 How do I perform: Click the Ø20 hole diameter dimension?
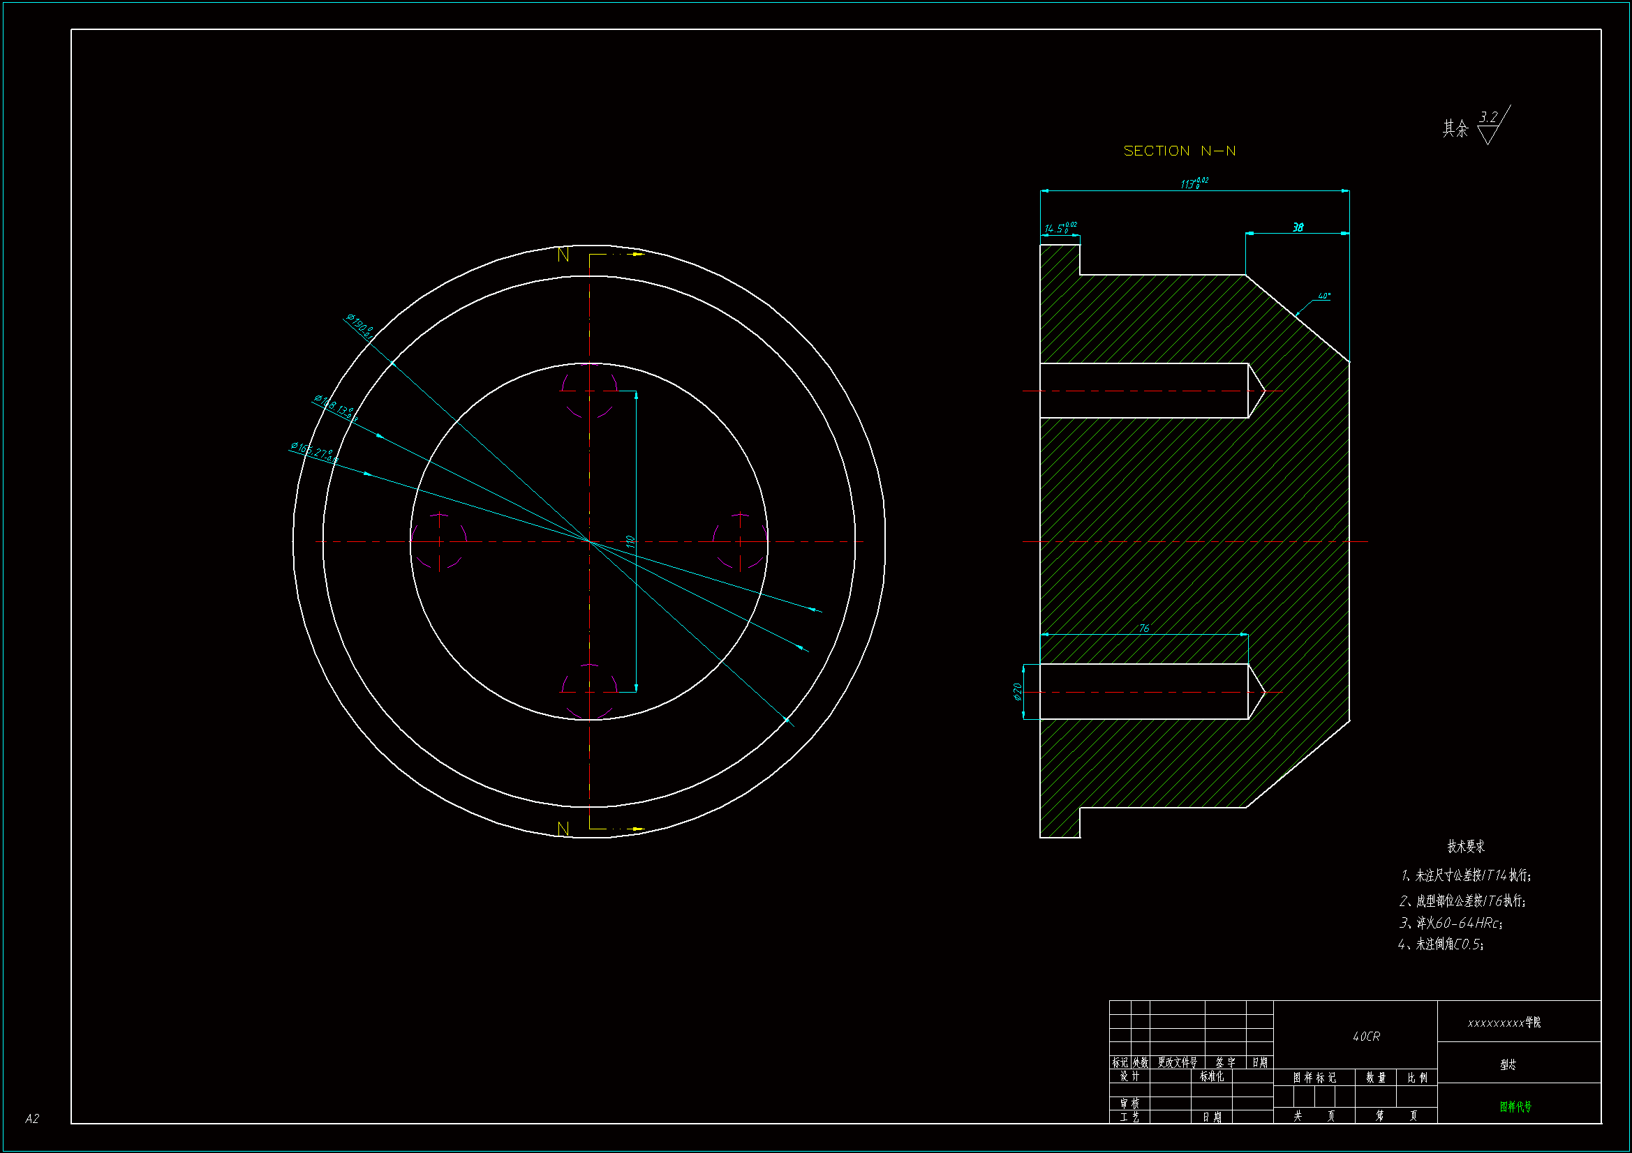coord(1018,691)
